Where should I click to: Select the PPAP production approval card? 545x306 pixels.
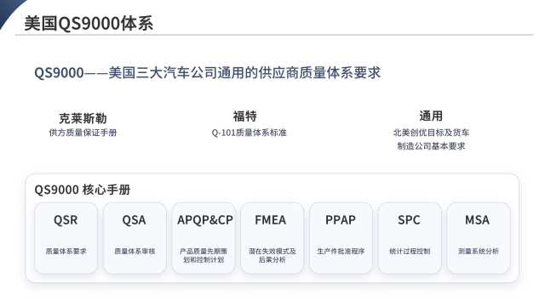341,238
